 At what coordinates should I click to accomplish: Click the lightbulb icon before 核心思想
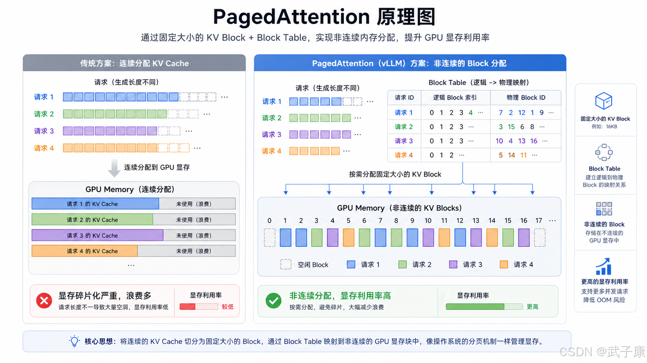[74, 341]
